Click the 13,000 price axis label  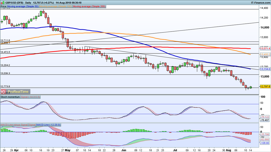[265, 76]
